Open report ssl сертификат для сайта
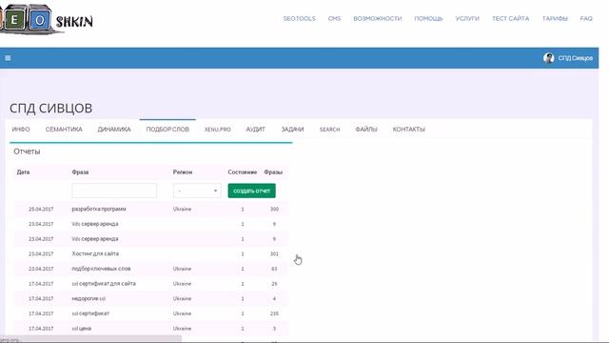The image size is (609, 343). click(x=104, y=284)
